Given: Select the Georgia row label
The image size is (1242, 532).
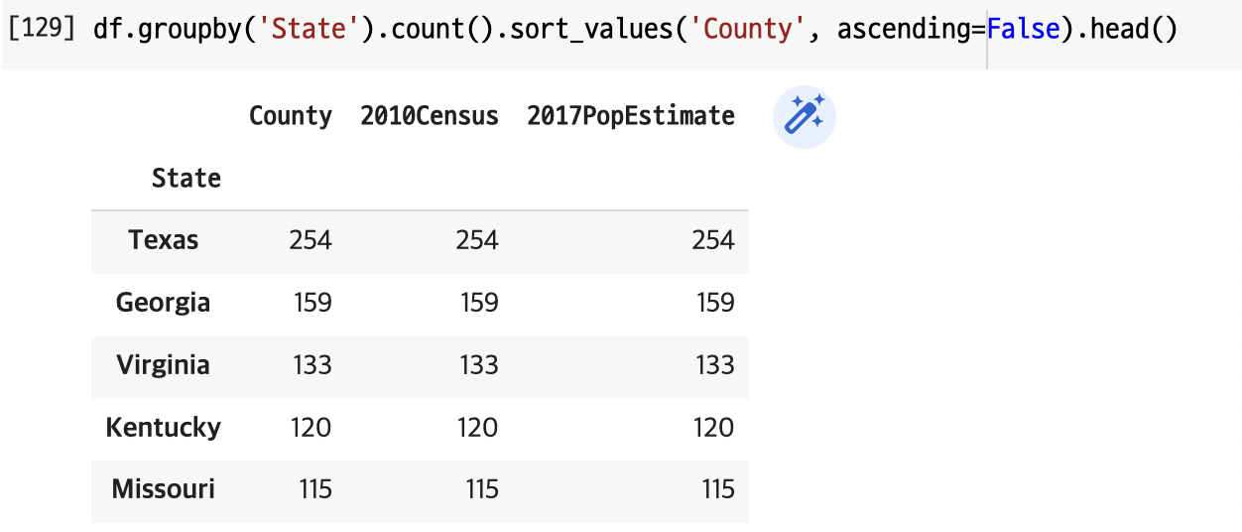Looking at the screenshot, I should (x=164, y=303).
